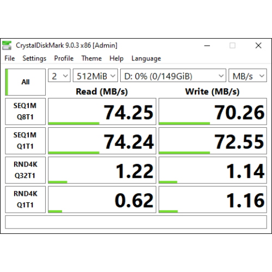Run the SEQ1M Q1T1 test

(x=25, y=141)
